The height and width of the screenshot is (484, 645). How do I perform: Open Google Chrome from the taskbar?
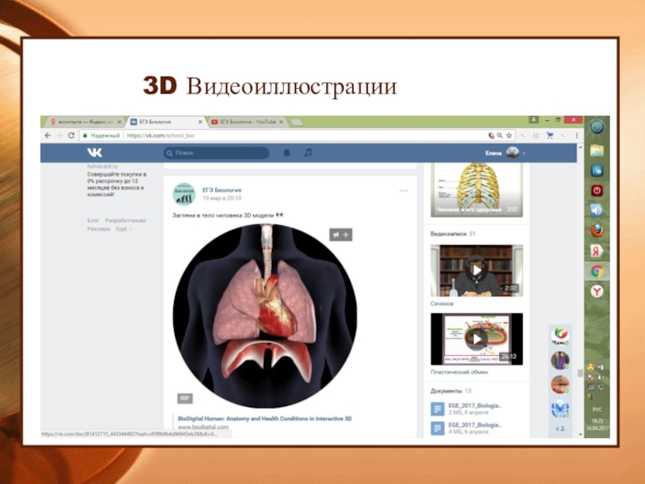point(597,271)
